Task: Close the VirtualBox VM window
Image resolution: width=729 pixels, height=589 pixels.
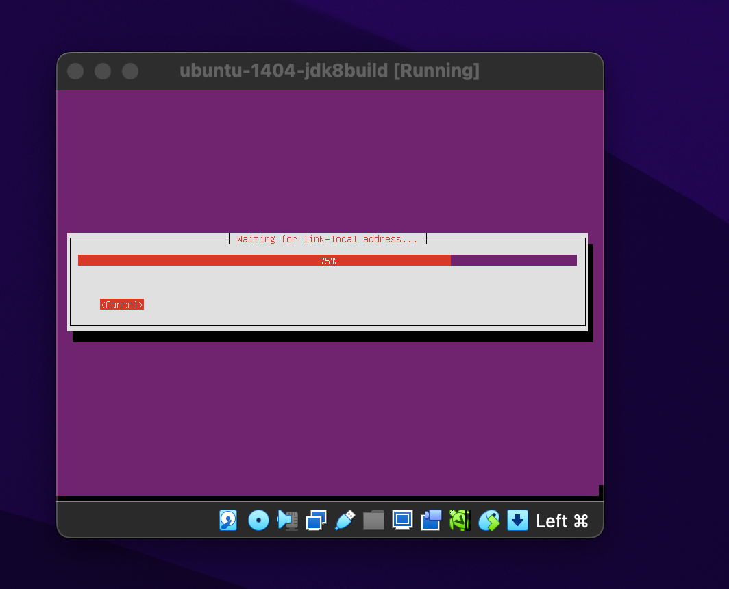Action: point(75,71)
